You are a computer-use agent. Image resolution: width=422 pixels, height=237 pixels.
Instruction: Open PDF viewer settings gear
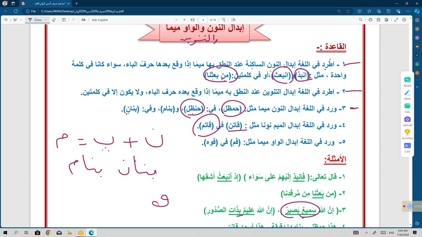tap(404, 20)
